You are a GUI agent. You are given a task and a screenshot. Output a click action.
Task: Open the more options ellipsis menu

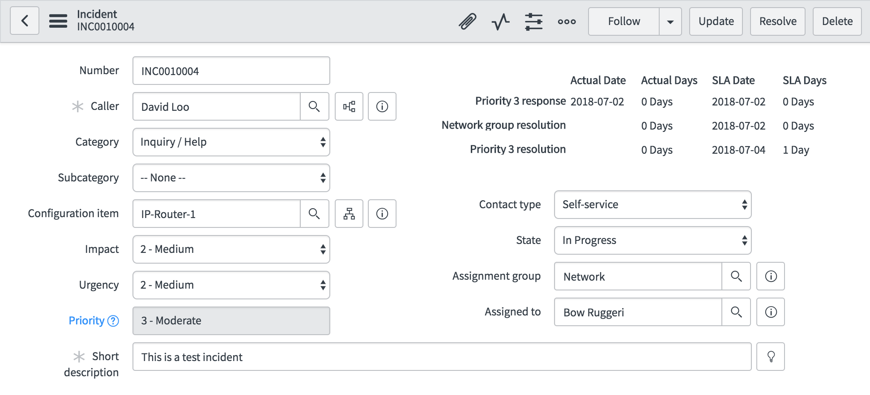[567, 21]
